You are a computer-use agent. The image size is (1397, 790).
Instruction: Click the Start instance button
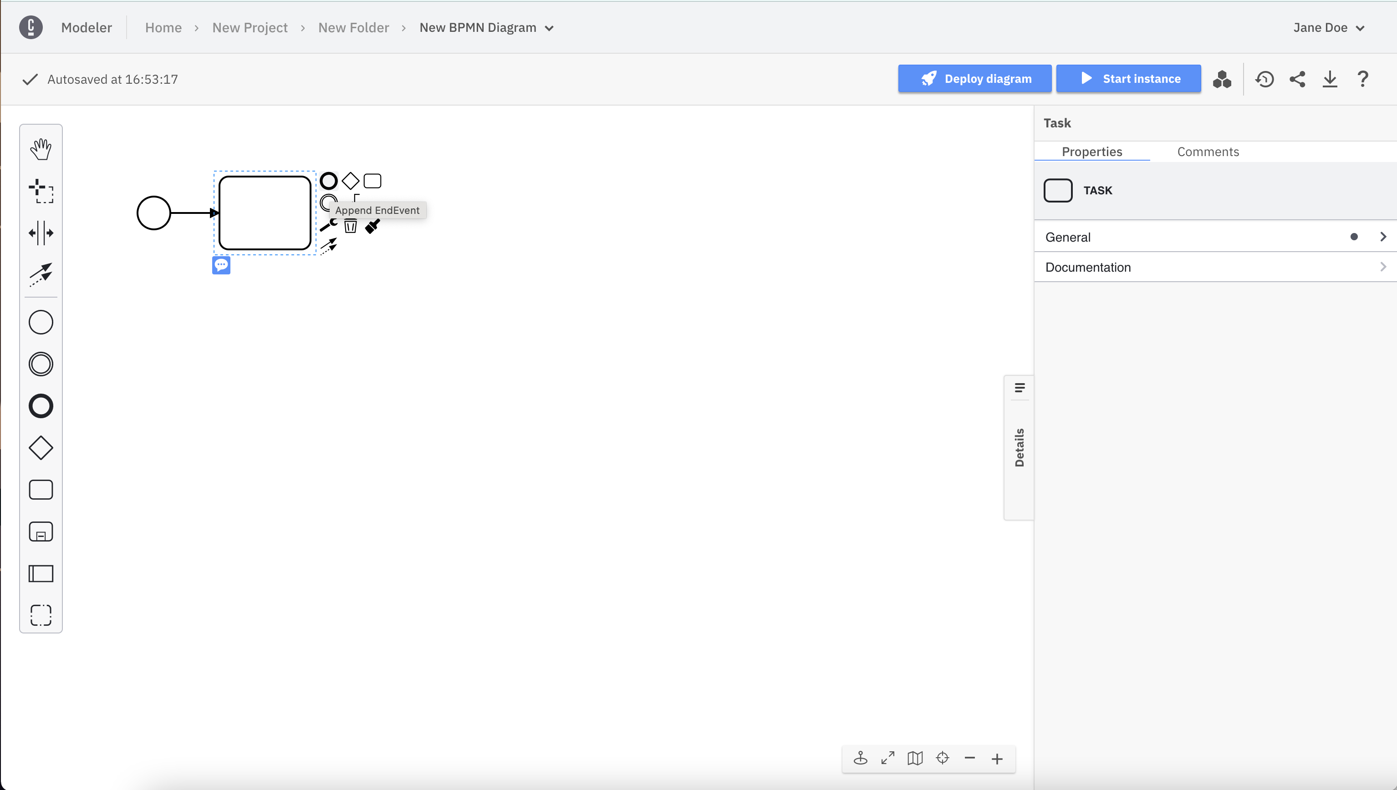[x=1128, y=78]
